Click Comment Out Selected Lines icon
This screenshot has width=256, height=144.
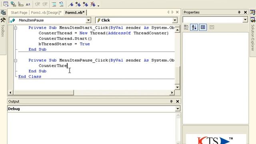pos(54,4)
